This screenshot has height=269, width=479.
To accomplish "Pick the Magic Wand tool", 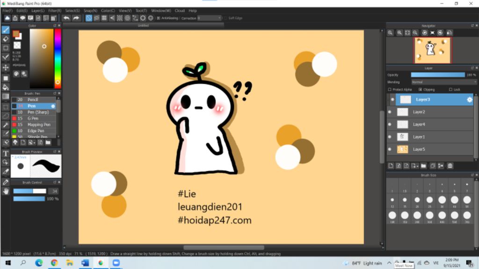I will coord(6,125).
